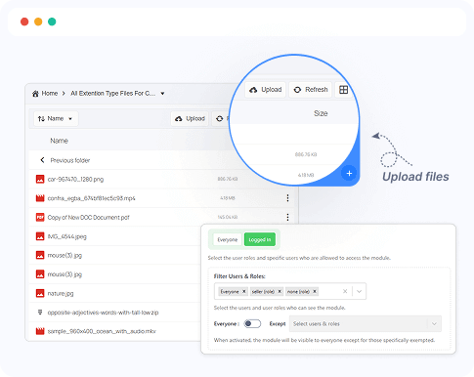Screen dimensions: 474x377
Task: Select the contra_egba mp4 file name
Action: click(91, 198)
